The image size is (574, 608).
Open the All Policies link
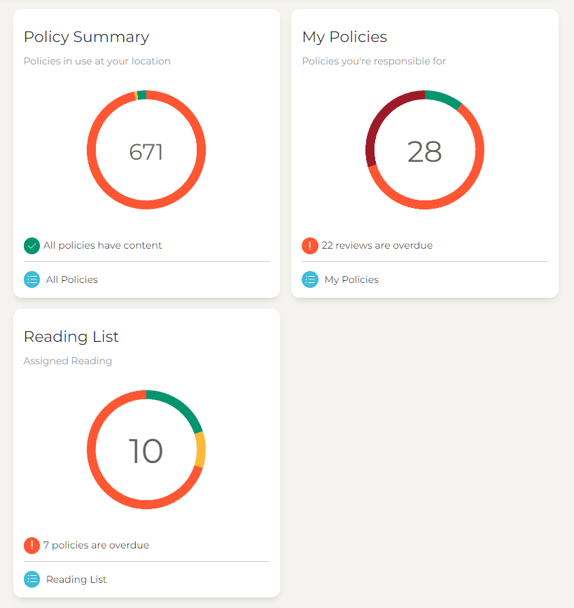72,279
